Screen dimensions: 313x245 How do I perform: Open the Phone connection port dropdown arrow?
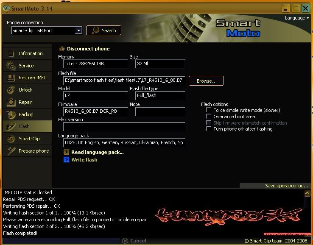pyautogui.click(x=78, y=31)
